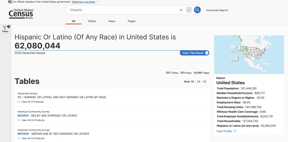The image size is (288, 142).
Task: Expand "Here's how you know" chevron
Action: (x=98, y=2)
